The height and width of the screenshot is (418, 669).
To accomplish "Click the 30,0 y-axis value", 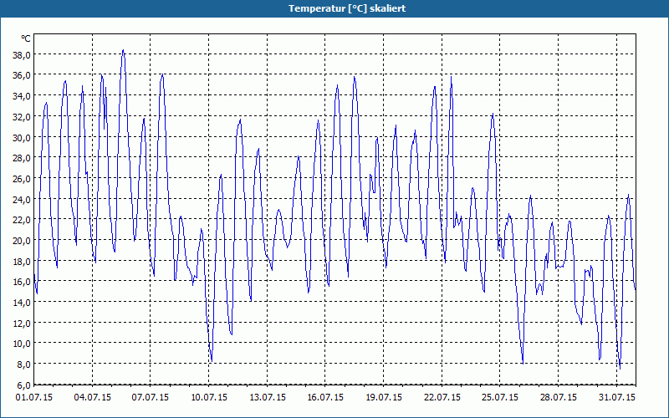I will click(x=22, y=137).
